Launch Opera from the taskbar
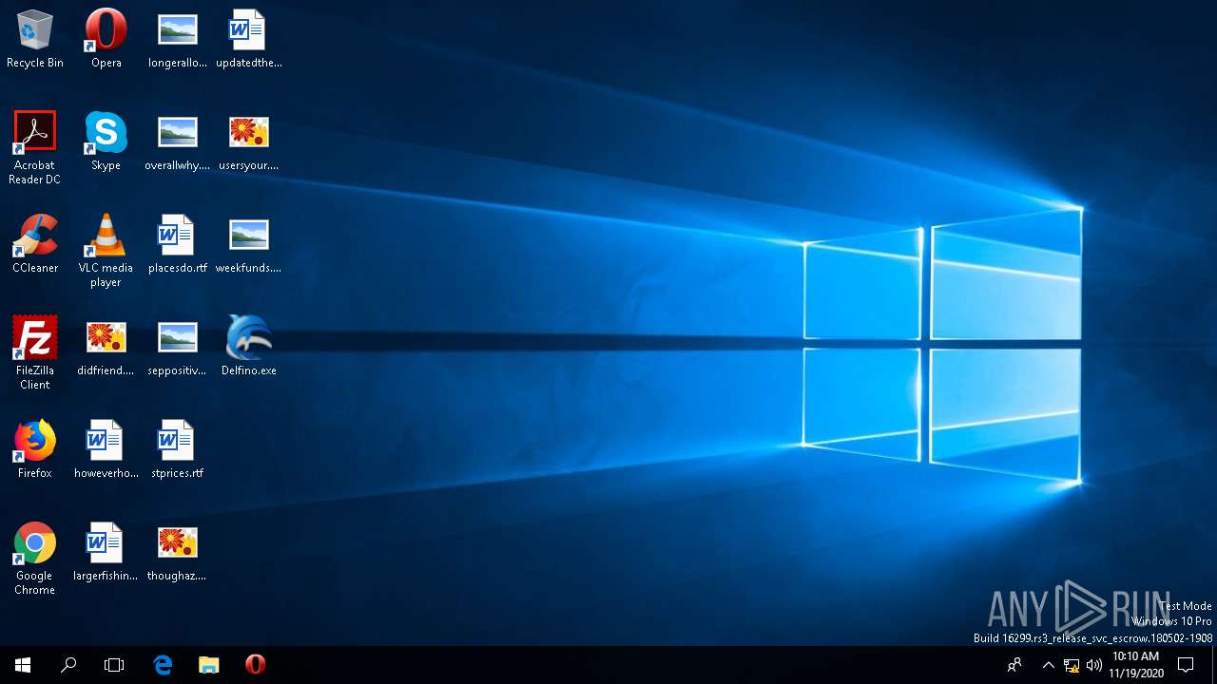 click(x=255, y=665)
